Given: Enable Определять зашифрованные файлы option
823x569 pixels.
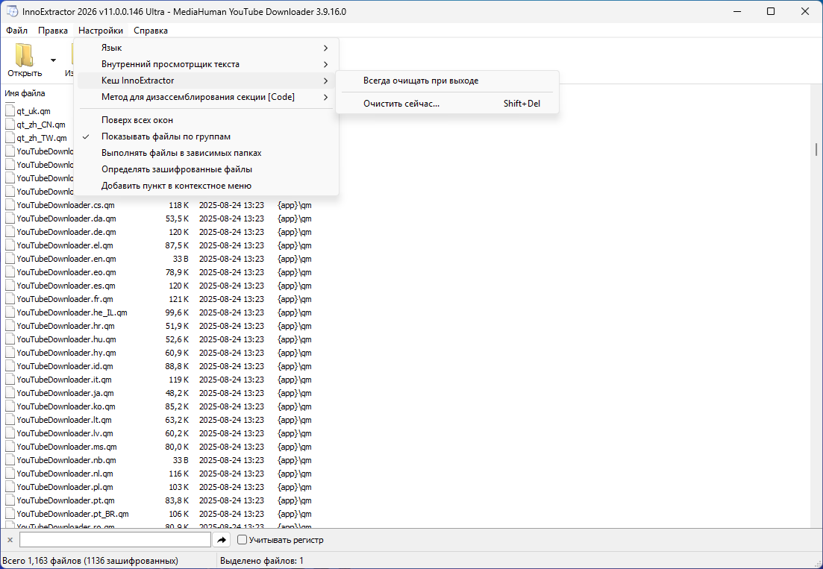Looking at the screenshot, I should (x=206, y=169).
